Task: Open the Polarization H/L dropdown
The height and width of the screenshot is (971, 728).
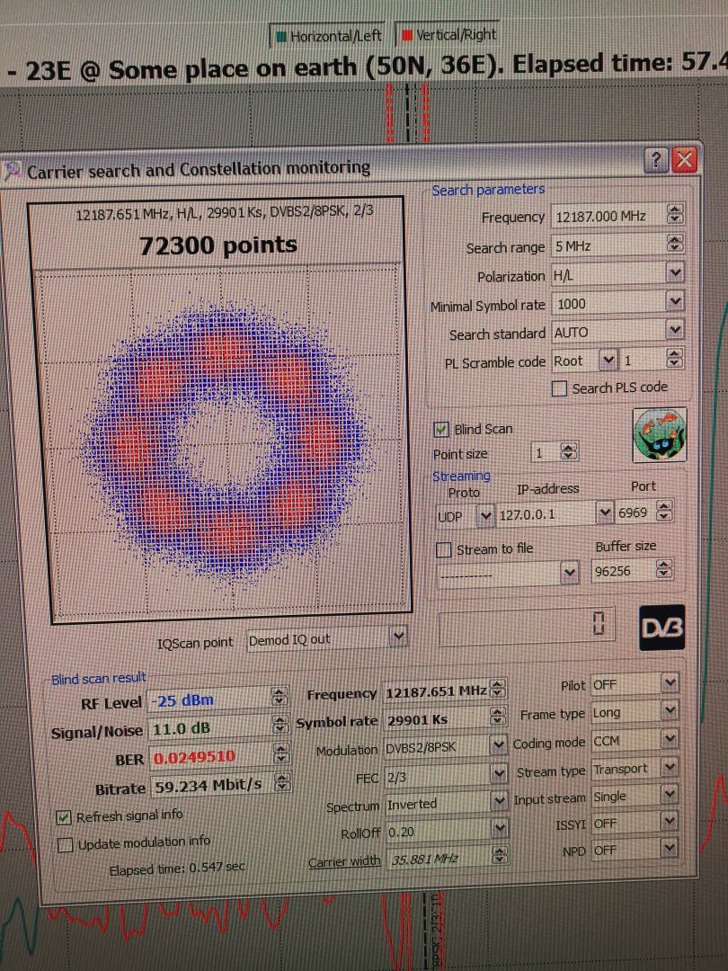Action: [675, 273]
